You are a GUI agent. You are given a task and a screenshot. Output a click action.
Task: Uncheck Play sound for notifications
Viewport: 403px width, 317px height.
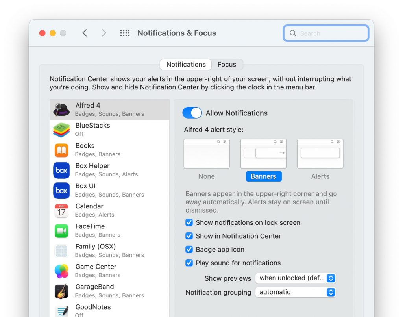click(189, 263)
